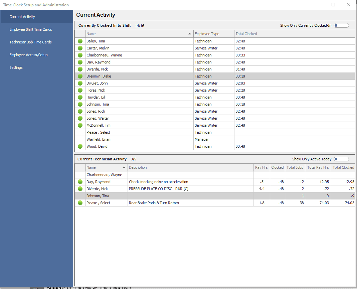357x289 pixels.
Task: Select the green indicator beside McDonnell, Tim
Action: (x=80, y=125)
